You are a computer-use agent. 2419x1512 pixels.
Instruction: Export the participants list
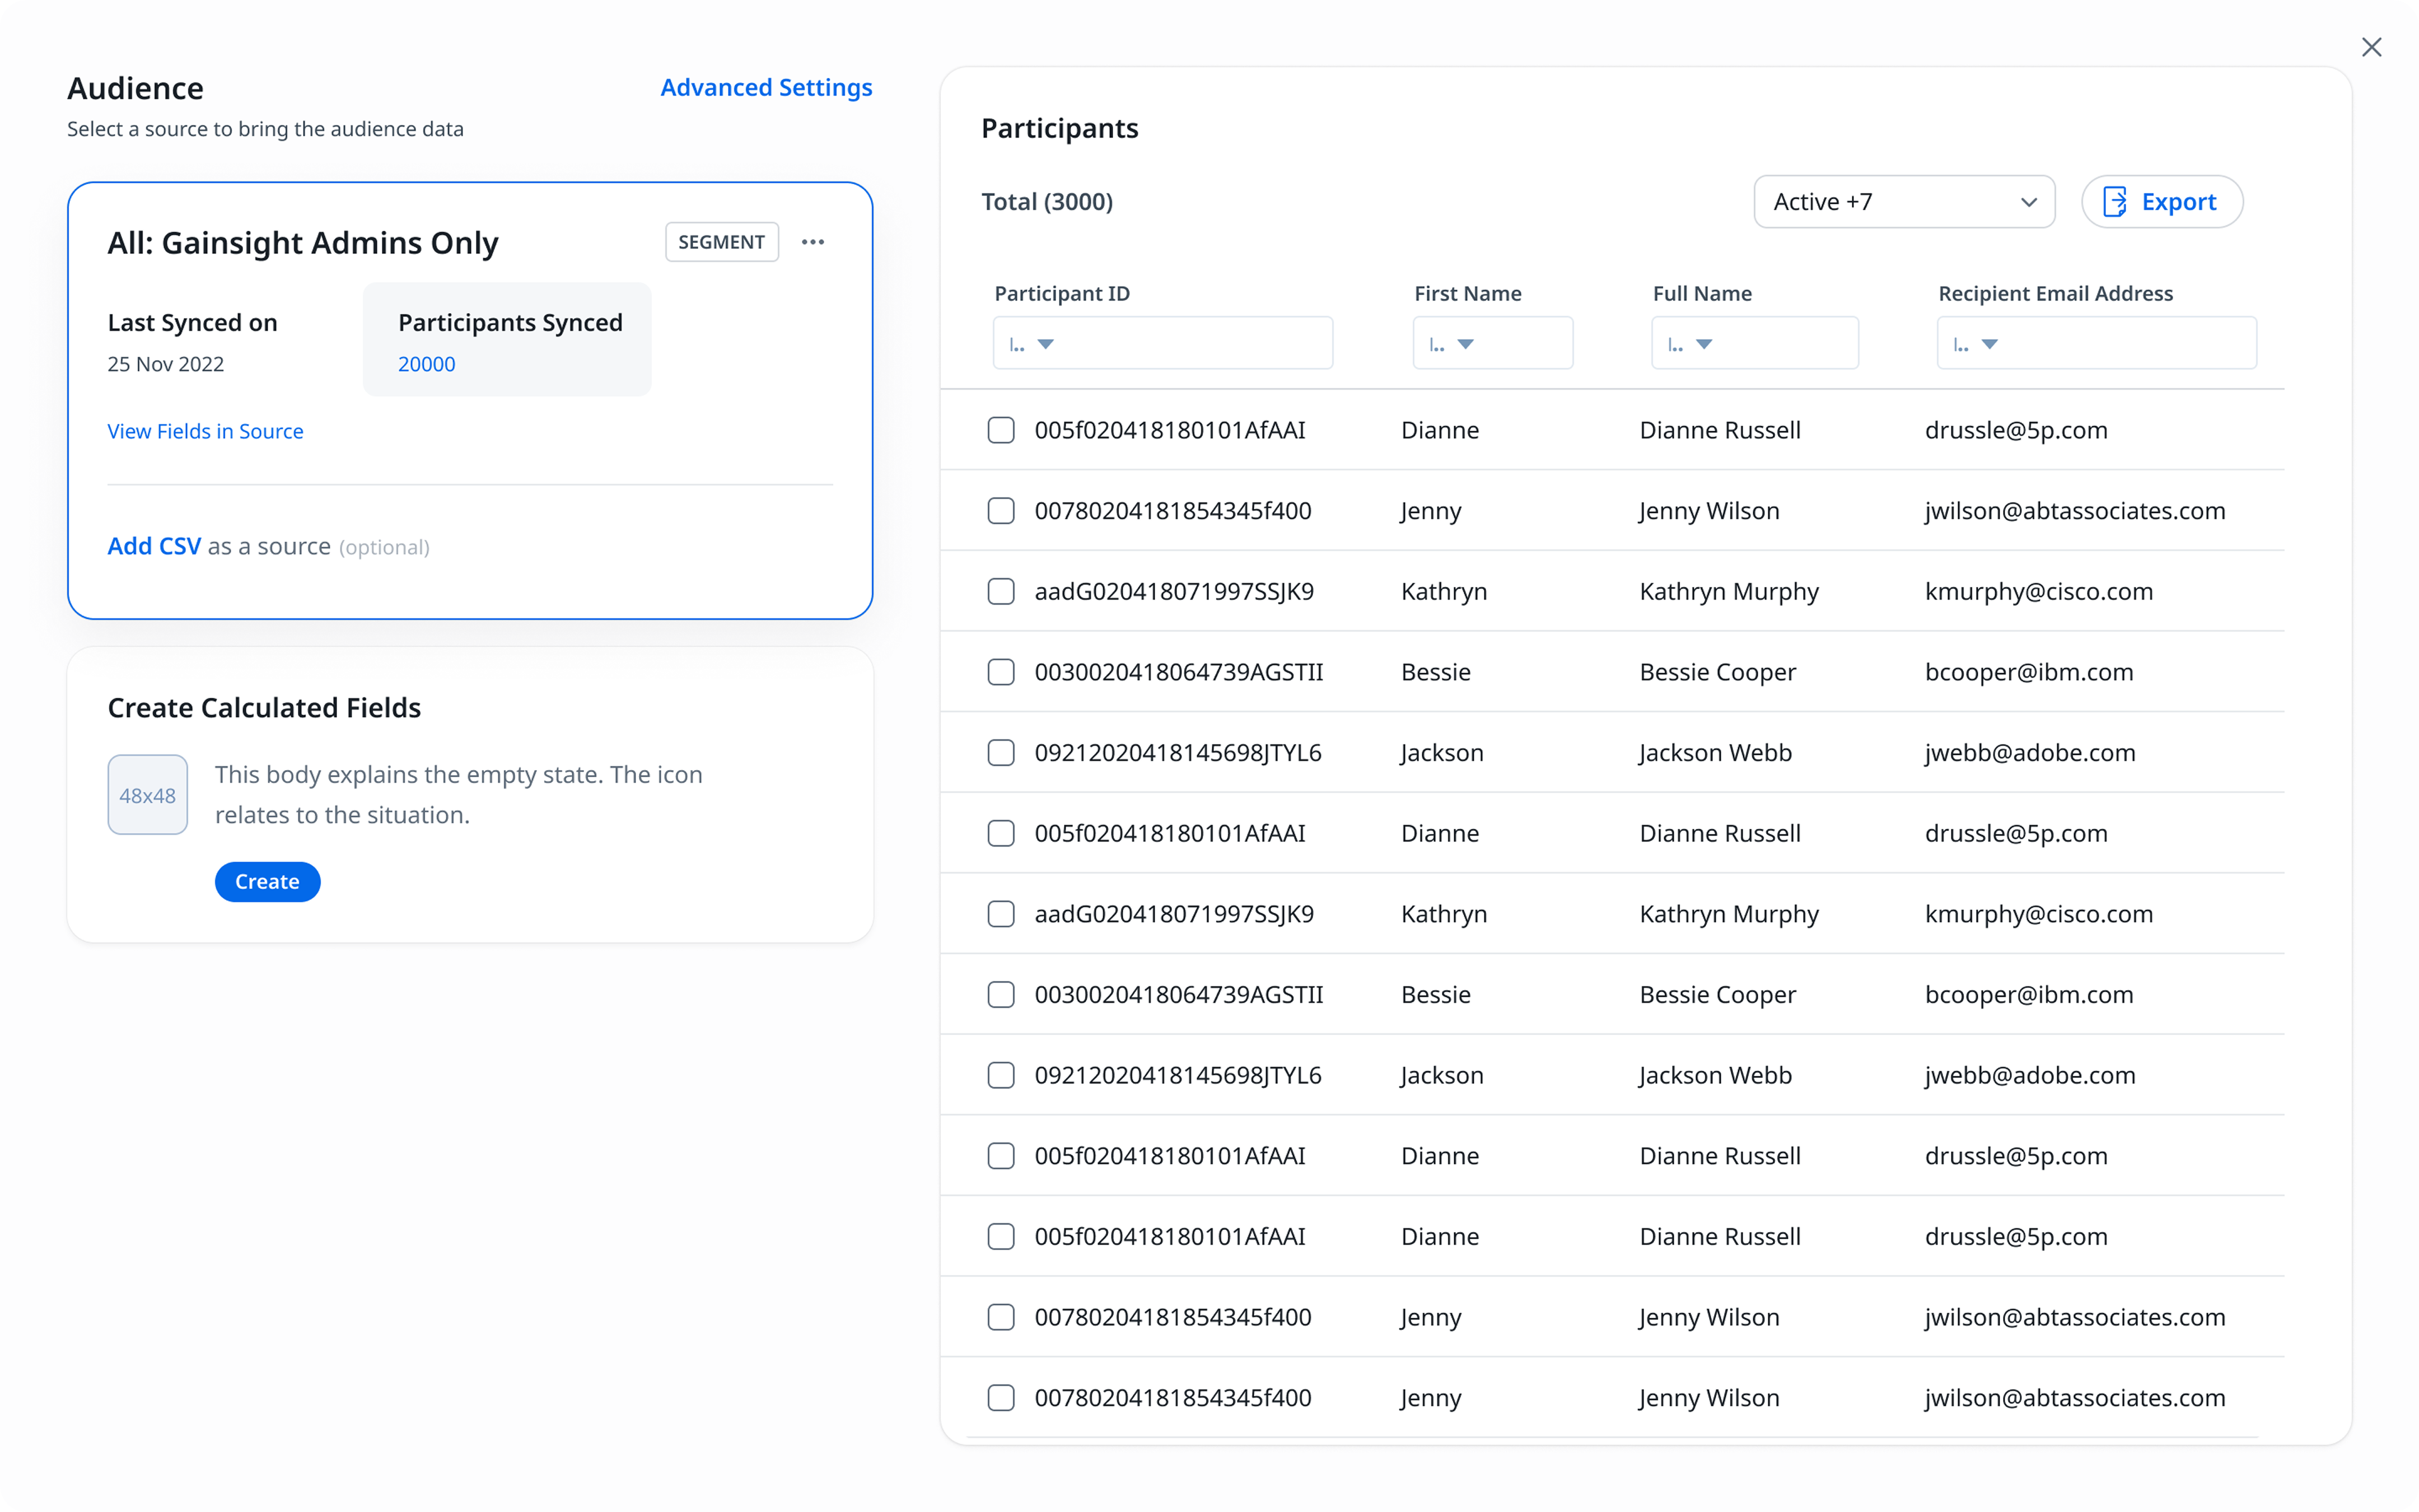2161,202
